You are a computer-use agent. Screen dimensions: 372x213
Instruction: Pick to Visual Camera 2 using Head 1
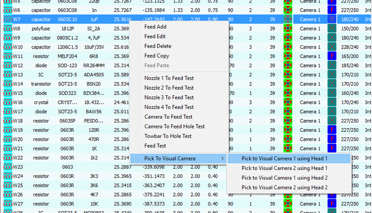[x=284, y=168]
